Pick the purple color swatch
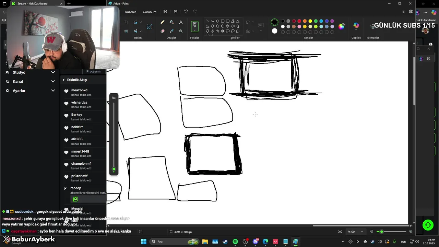The height and width of the screenshot is (247, 439). coord(332,21)
